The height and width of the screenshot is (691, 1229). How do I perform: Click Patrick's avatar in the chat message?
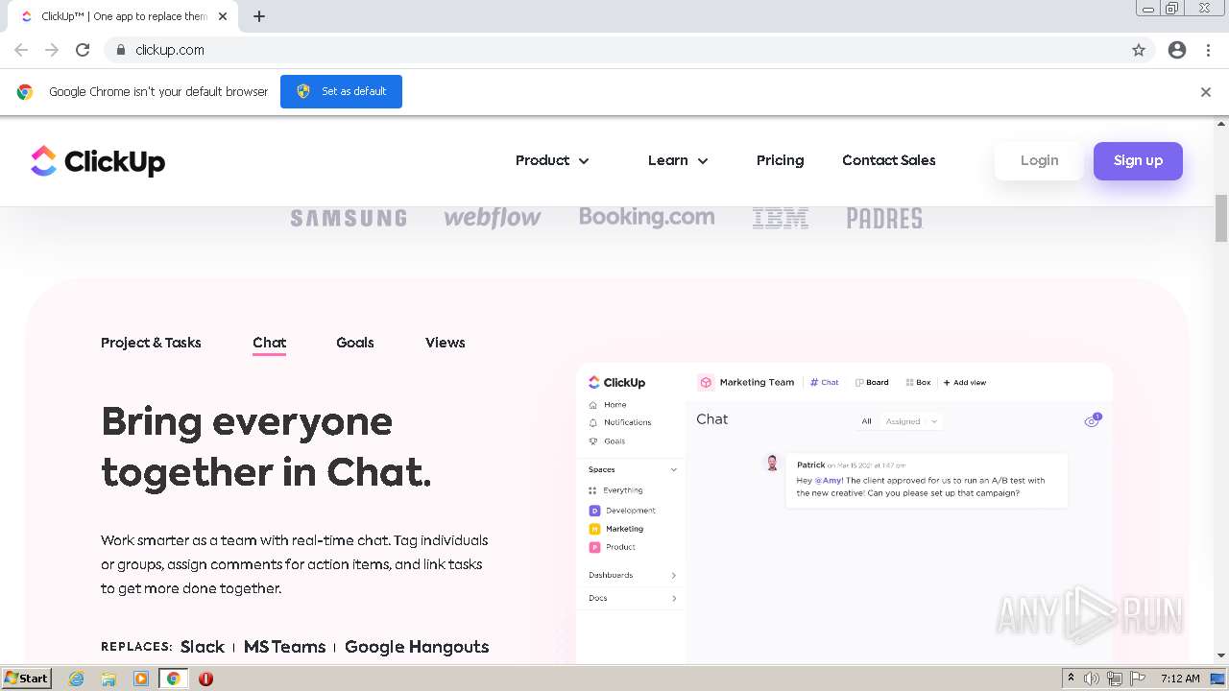pos(772,464)
